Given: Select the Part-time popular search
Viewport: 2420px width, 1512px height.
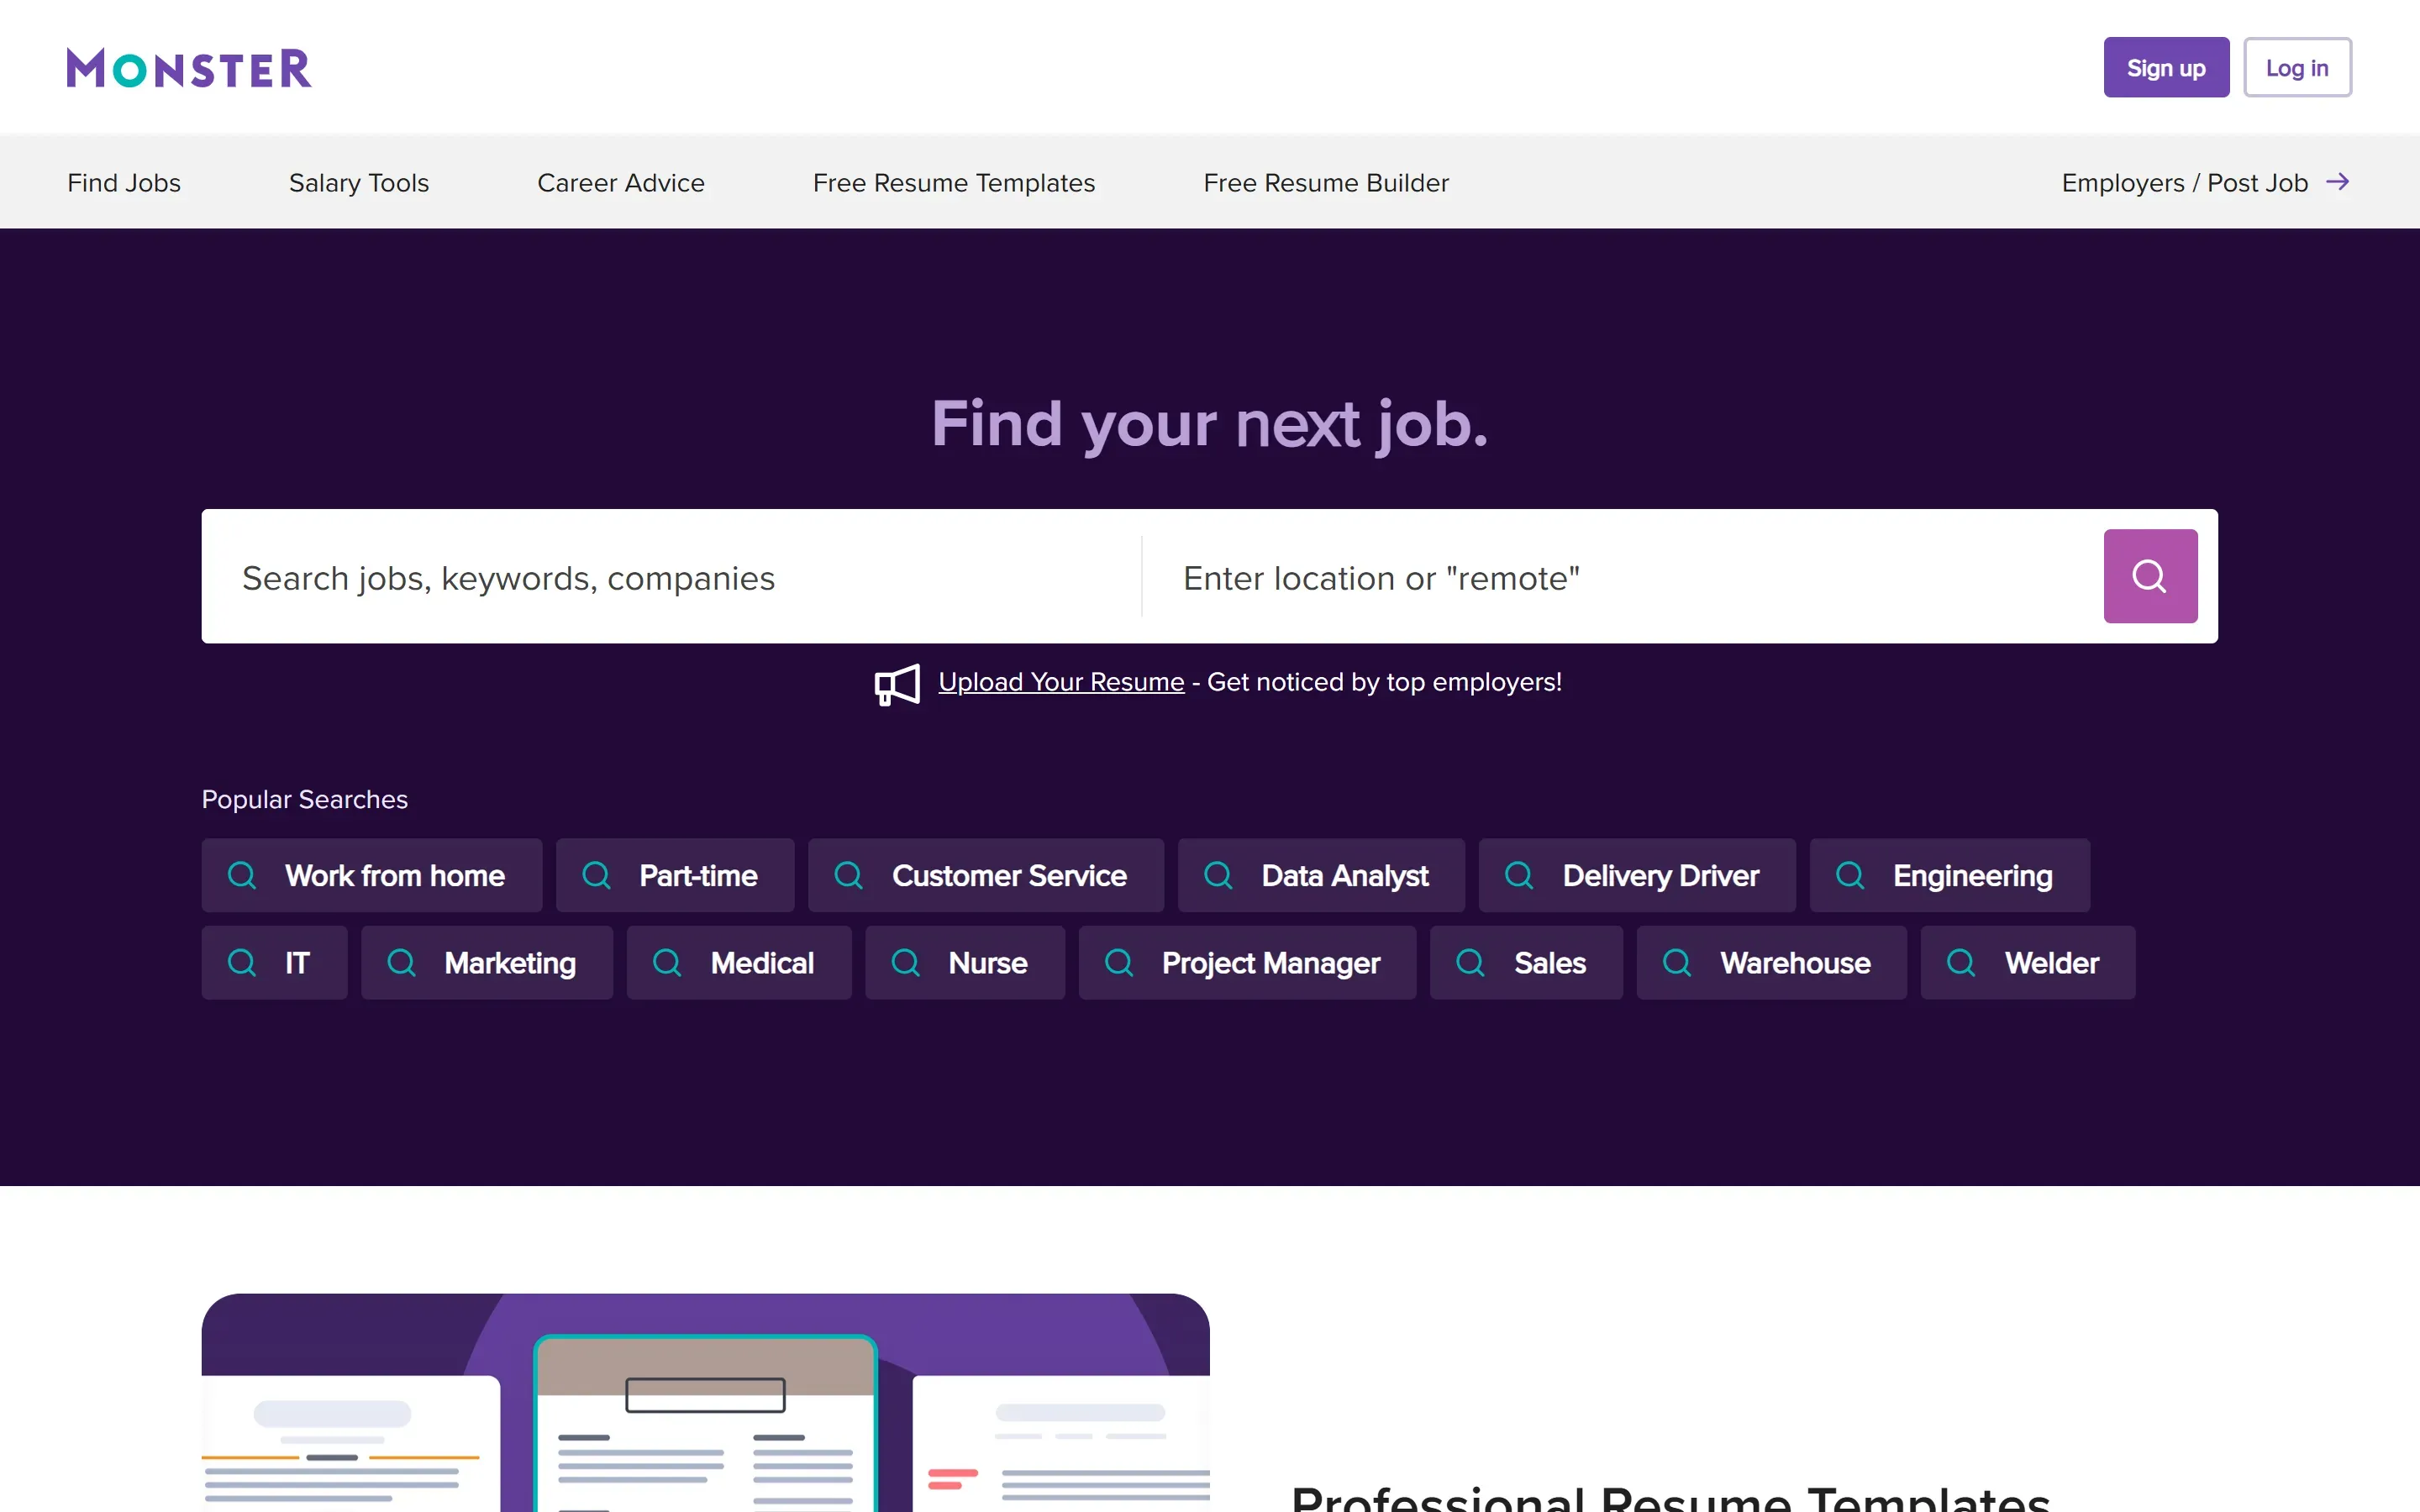Looking at the screenshot, I should pos(675,875).
